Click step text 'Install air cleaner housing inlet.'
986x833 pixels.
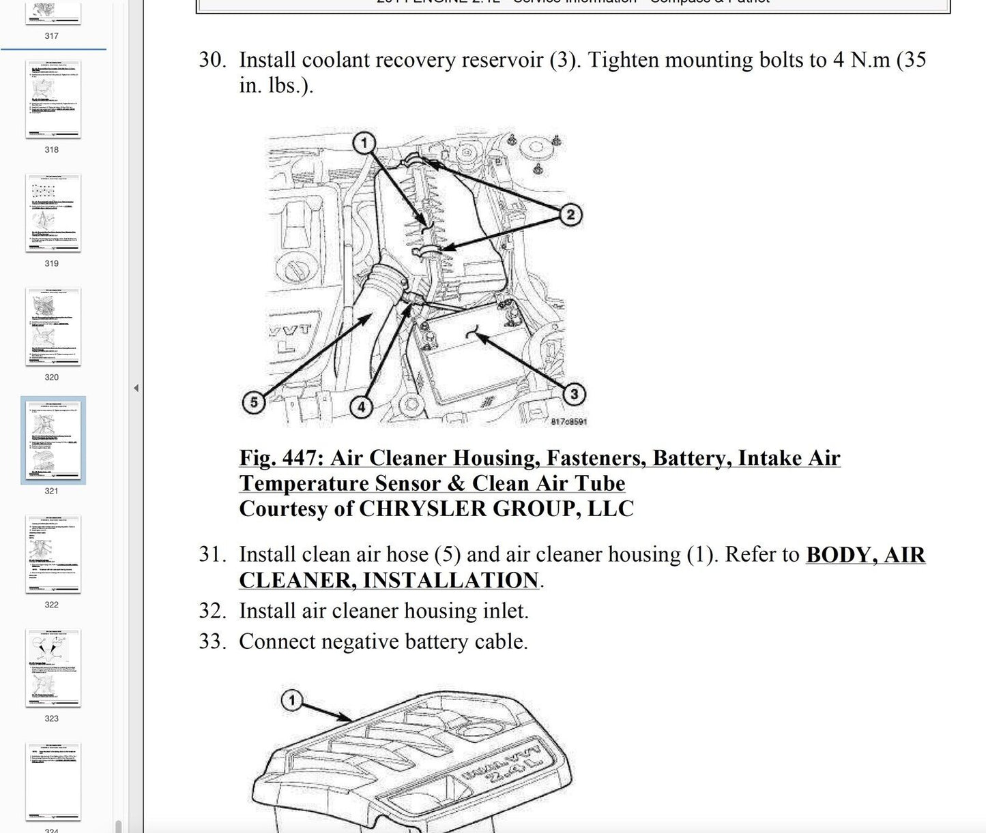point(384,610)
